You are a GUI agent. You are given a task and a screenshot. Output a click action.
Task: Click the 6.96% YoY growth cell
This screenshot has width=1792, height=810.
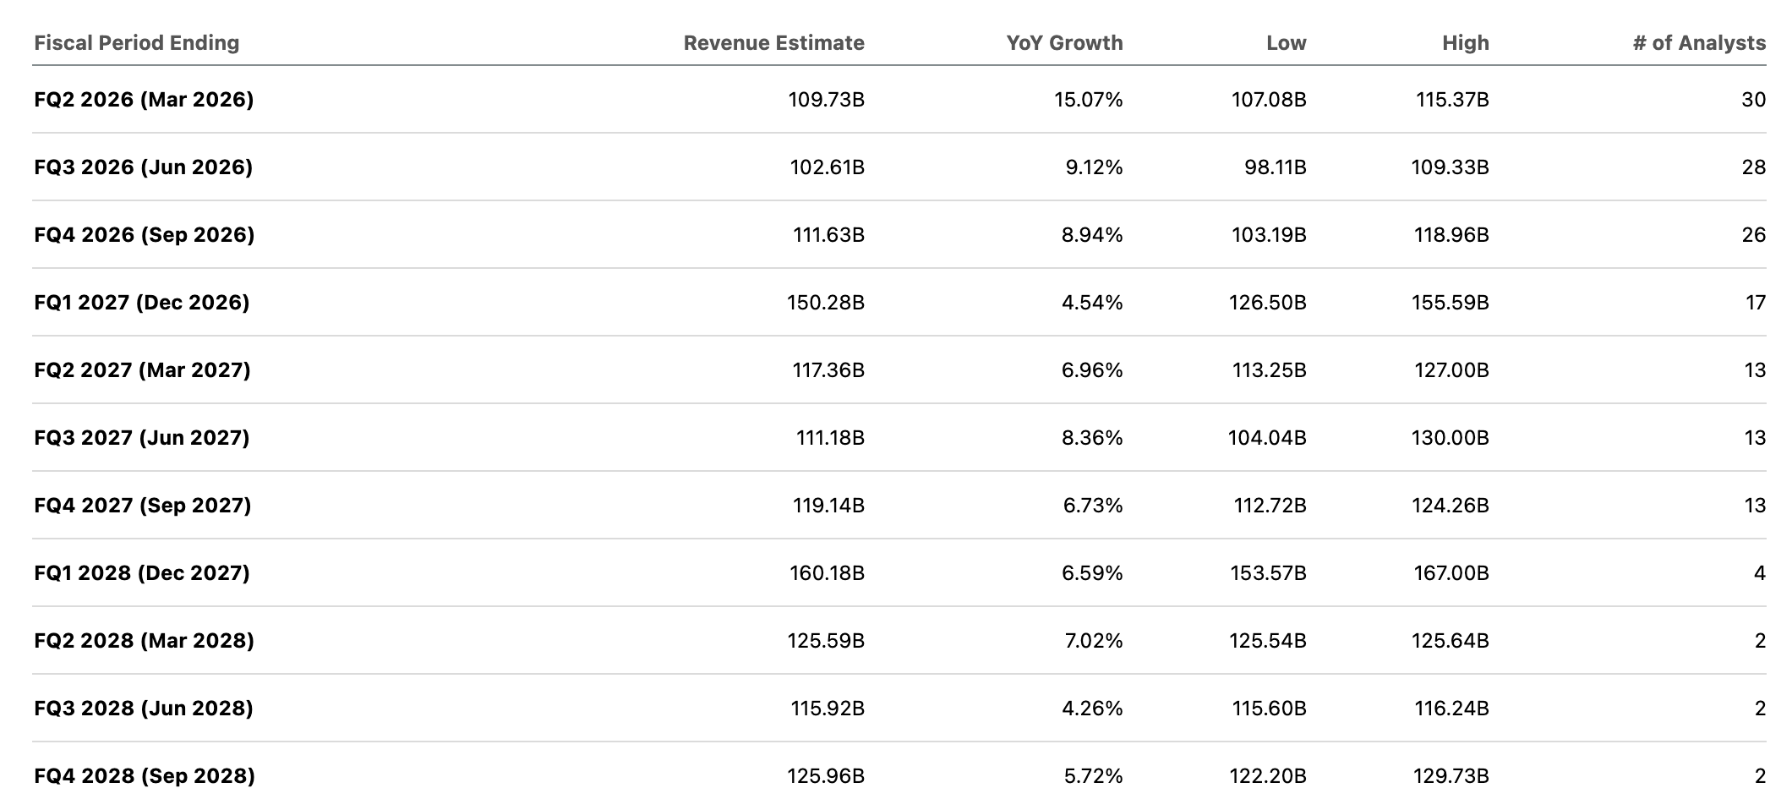click(x=1092, y=370)
